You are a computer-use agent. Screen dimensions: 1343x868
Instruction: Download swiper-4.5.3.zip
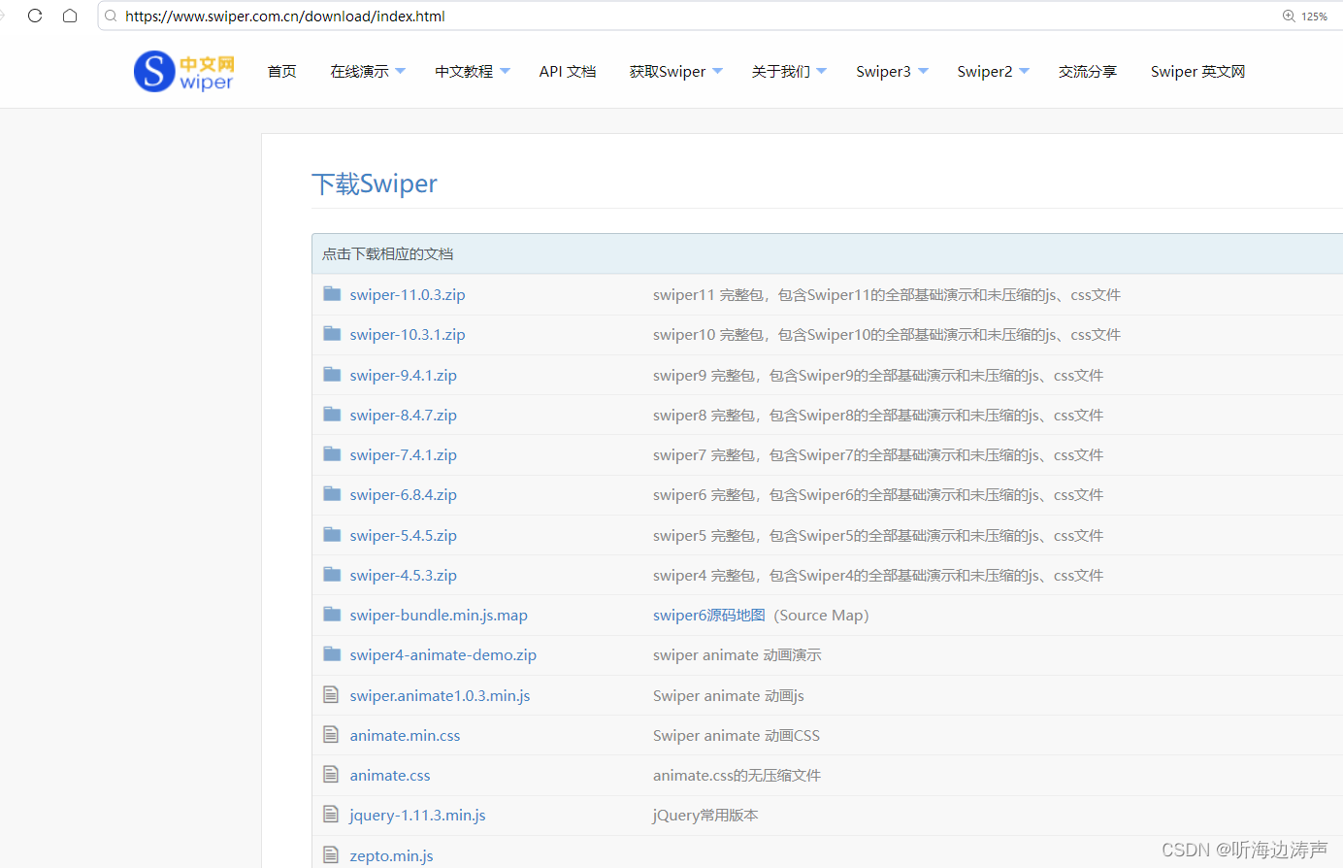pos(404,575)
